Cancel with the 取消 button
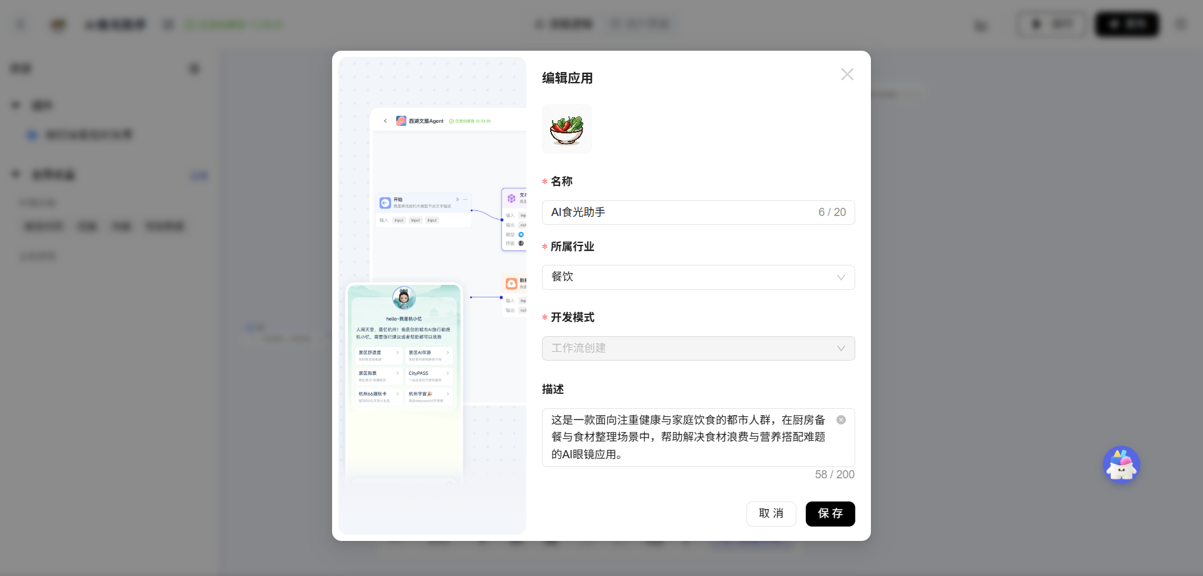The image size is (1203, 576). coord(771,514)
